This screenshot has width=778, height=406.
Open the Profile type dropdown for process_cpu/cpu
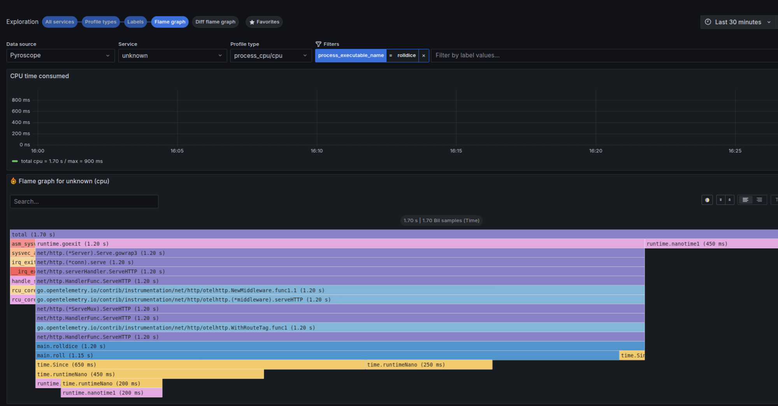click(x=270, y=56)
